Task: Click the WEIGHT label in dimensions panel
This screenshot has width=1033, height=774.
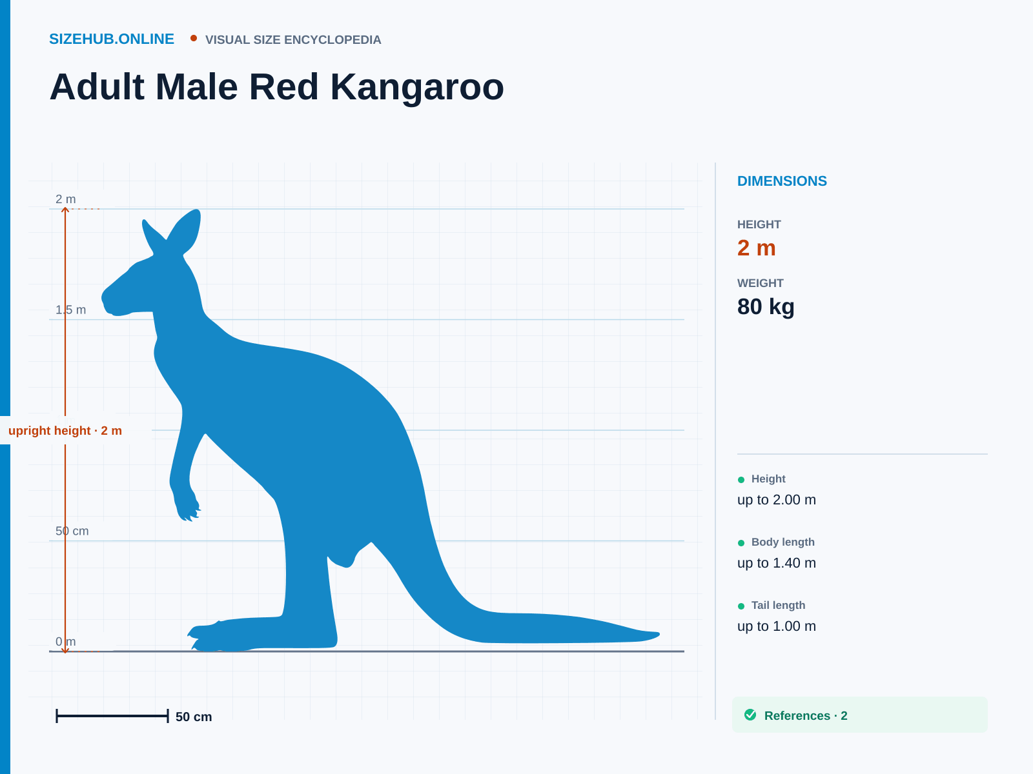Action: point(761,283)
